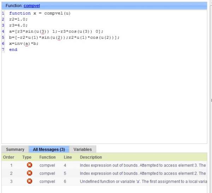Click code line 'r2=1.0;'
The image size is (212, 193).
pos(18,19)
